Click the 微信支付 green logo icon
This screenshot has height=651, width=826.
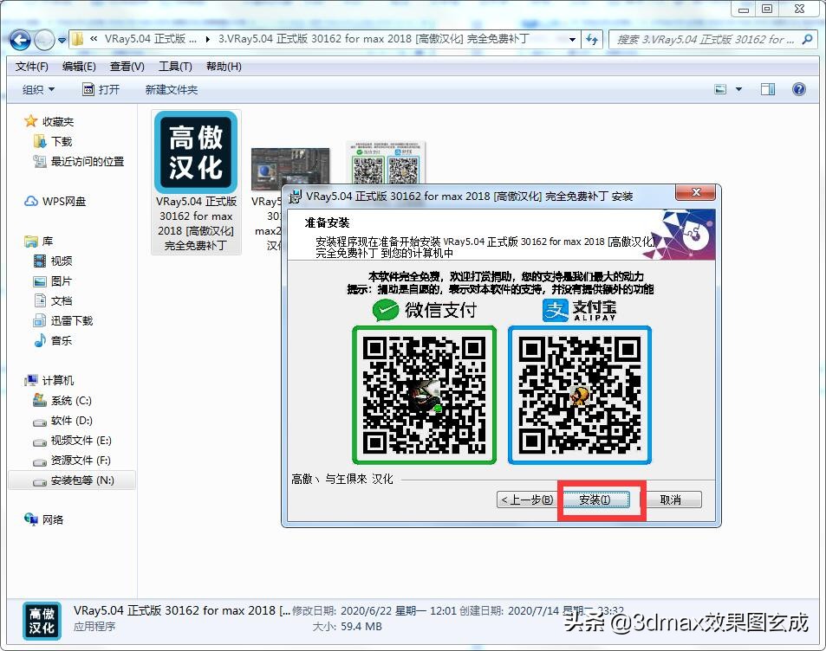(x=386, y=310)
